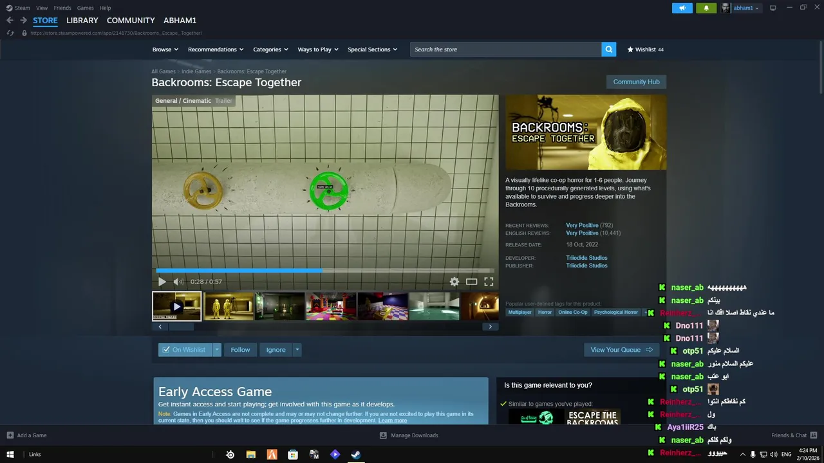Open the Triiodide Studios developer link

coord(586,258)
